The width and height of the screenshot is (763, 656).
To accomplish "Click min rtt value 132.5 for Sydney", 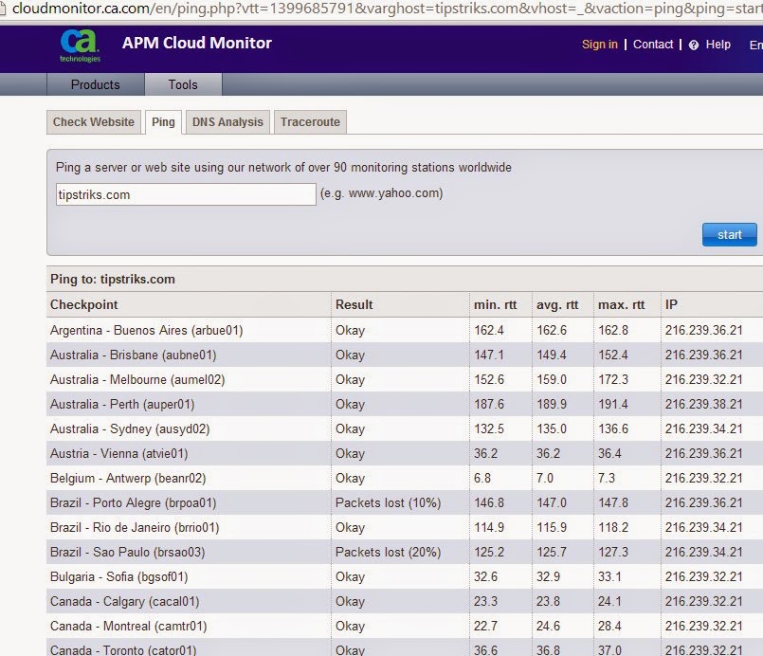I will coord(489,429).
